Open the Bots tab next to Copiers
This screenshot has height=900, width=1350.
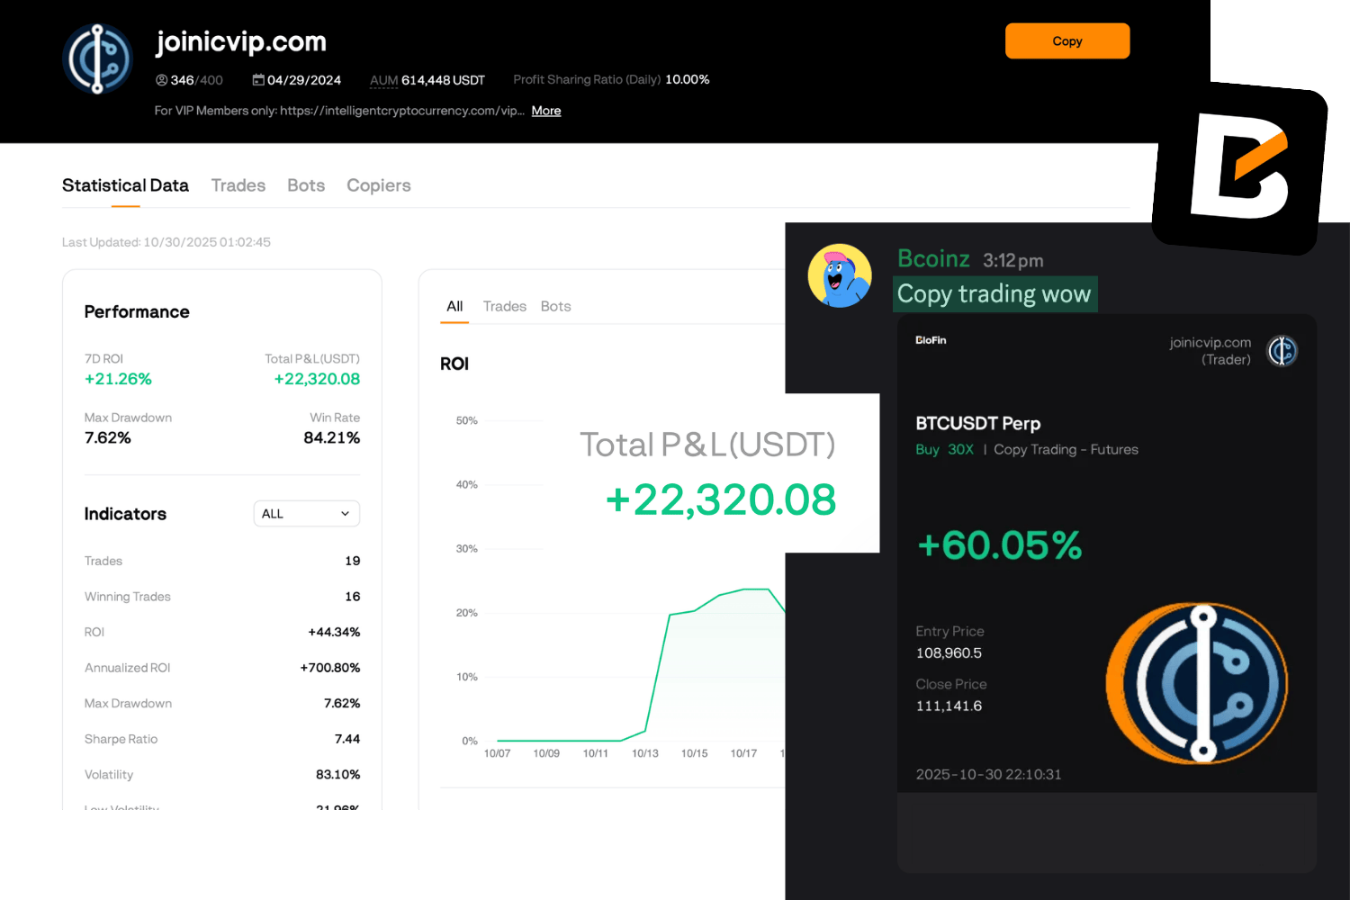pyautogui.click(x=306, y=185)
